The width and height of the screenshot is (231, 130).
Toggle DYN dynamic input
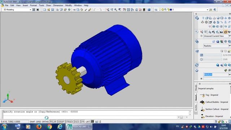pos(83,122)
